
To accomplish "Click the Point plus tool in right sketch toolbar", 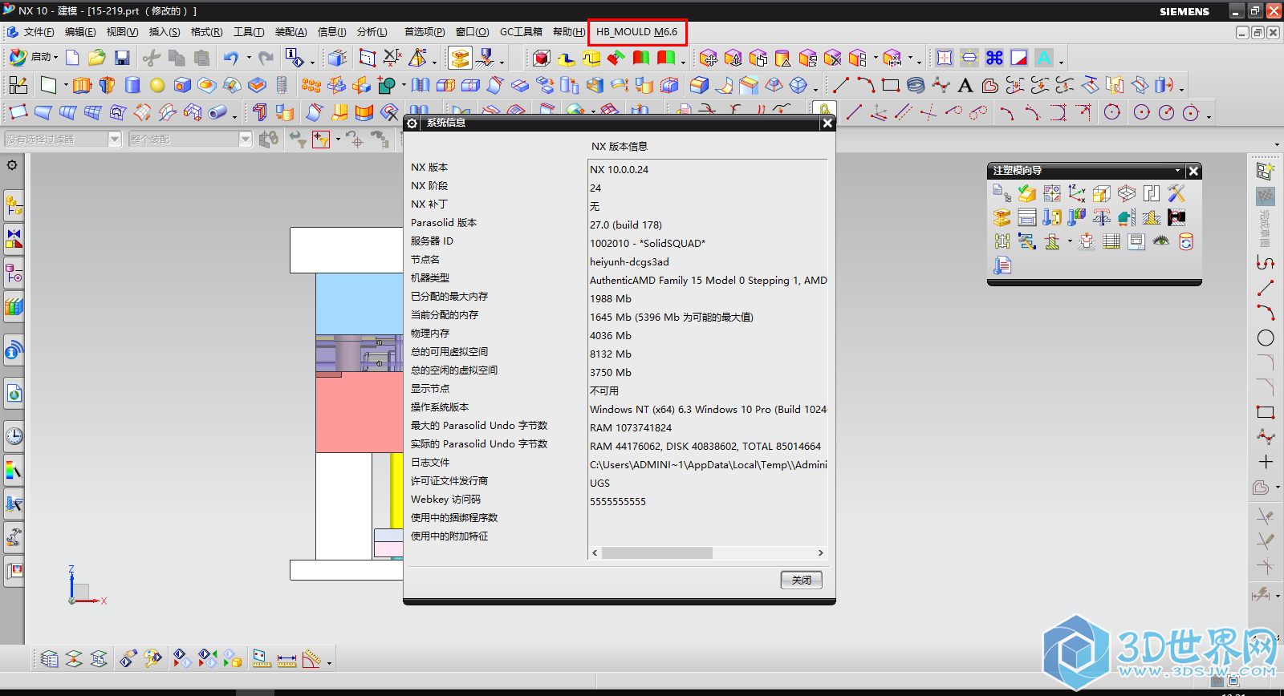I will (1266, 462).
